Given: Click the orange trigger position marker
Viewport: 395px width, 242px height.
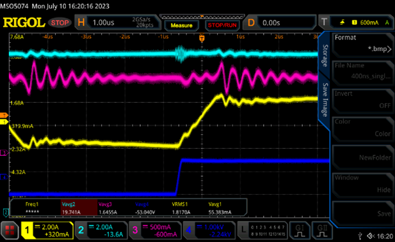Looking at the screenshot, I should [x=202, y=38].
